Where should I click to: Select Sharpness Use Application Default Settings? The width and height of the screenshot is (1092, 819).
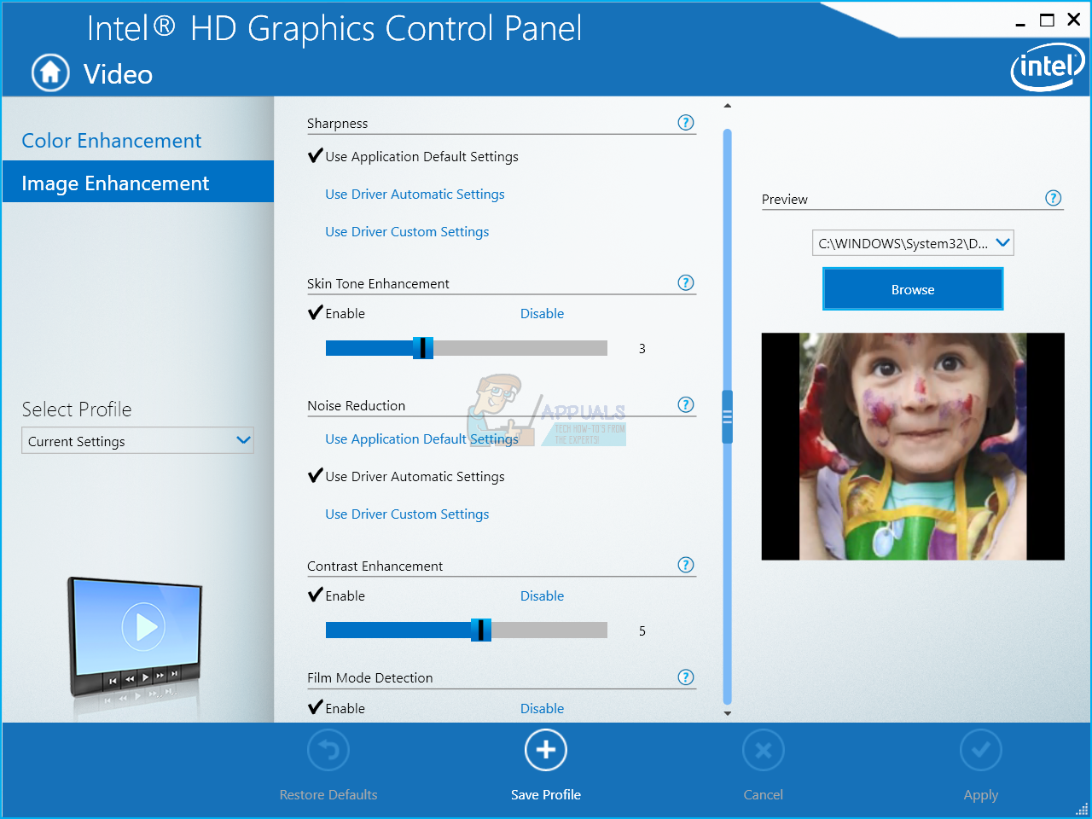[421, 157]
